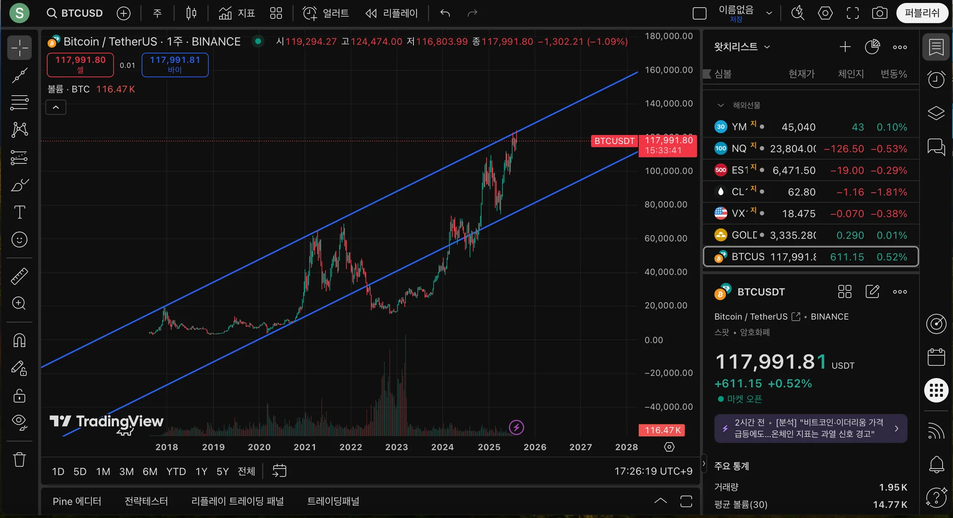Set the range to 5Y
The width and height of the screenshot is (953, 518).
pyautogui.click(x=222, y=471)
